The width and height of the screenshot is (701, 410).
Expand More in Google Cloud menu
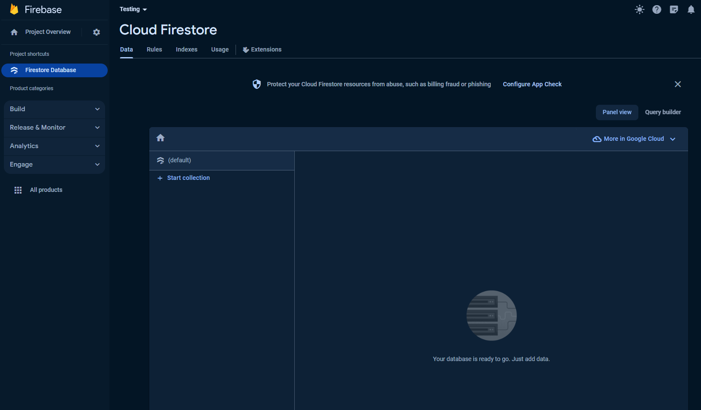click(x=634, y=139)
